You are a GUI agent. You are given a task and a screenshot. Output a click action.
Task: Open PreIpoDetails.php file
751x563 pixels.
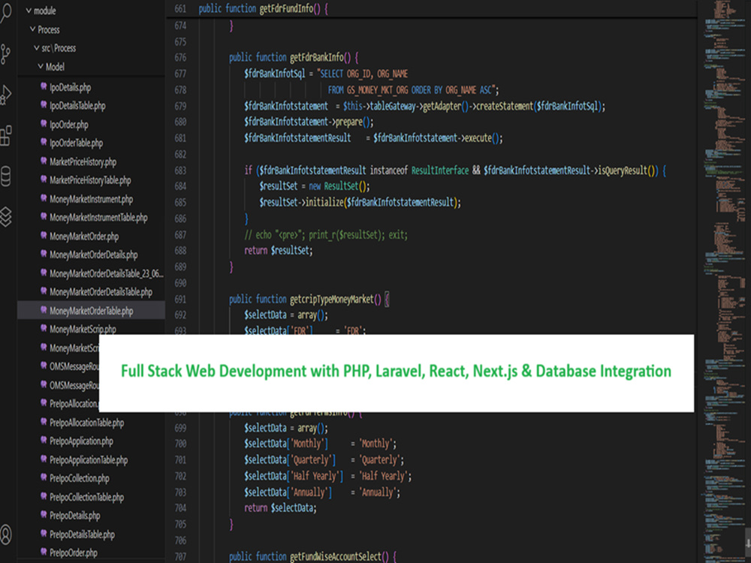[x=74, y=516]
